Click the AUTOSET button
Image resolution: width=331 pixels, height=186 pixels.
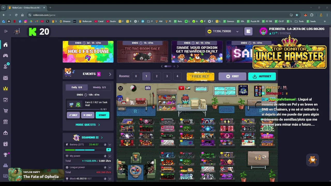click(x=262, y=76)
